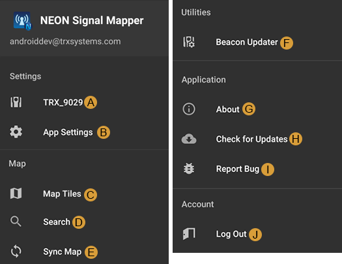342x264 pixels.
Task: Click the Log Out door icon
Action: pyautogui.click(x=189, y=233)
